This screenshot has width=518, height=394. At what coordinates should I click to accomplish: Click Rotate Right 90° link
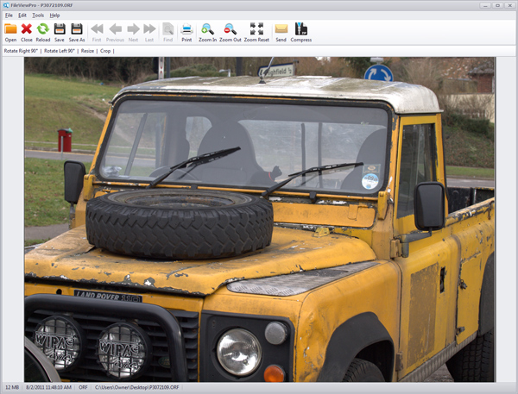pyautogui.click(x=21, y=51)
